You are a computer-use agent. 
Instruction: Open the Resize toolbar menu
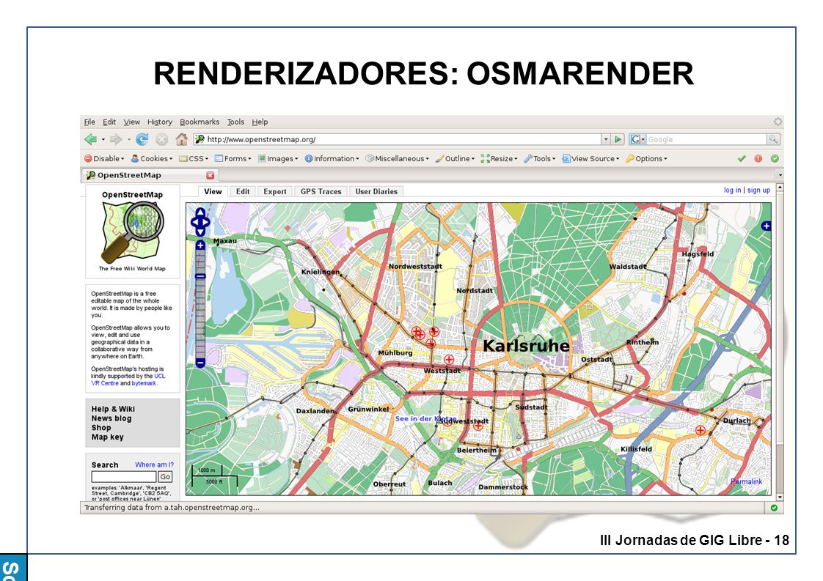tap(499, 158)
